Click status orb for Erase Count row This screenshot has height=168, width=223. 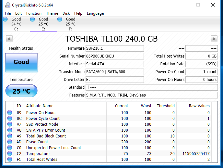pyautogui.click(x=10, y=142)
